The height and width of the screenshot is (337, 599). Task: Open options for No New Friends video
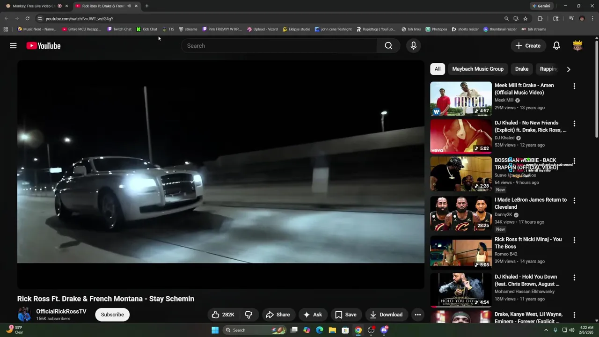click(x=574, y=124)
